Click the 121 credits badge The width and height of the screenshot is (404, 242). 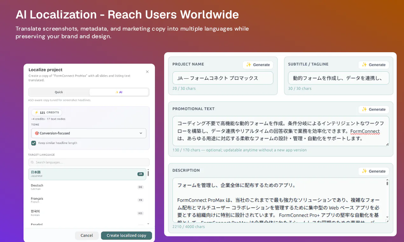click(x=46, y=112)
